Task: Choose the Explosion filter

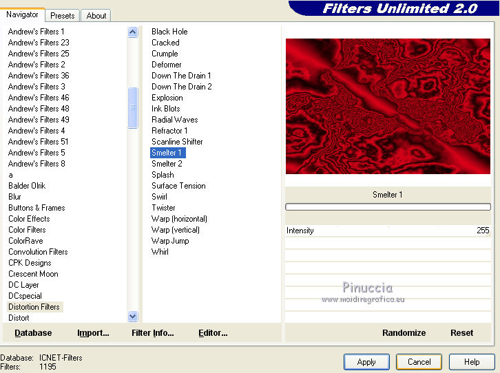Action: tap(167, 98)
